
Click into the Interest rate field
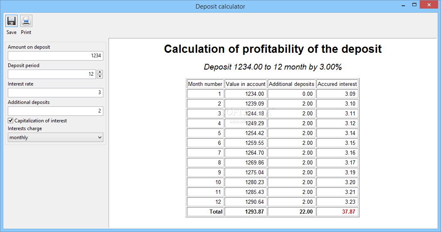coord(55,92)
